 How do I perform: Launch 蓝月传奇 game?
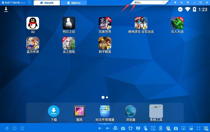pos(33,43)
